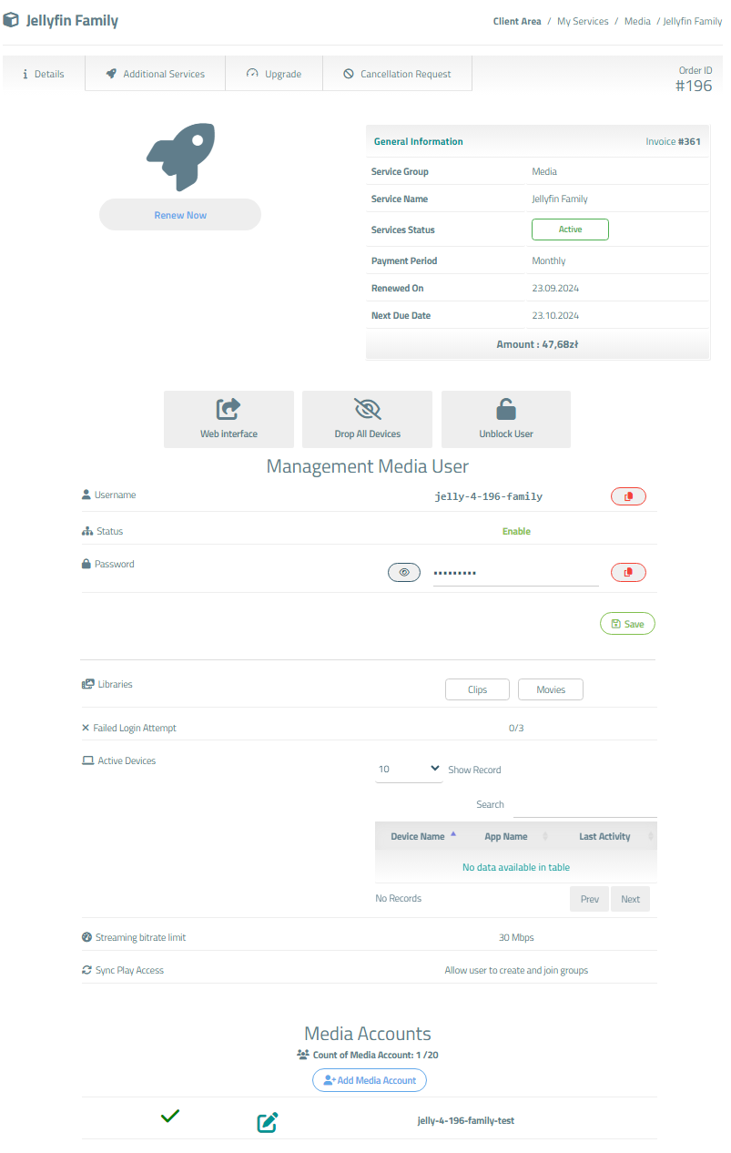Image resolution: width=731 pixels, height=1153 pixels.
Task: Click Order ID #196 text
Action: point(694,79)
